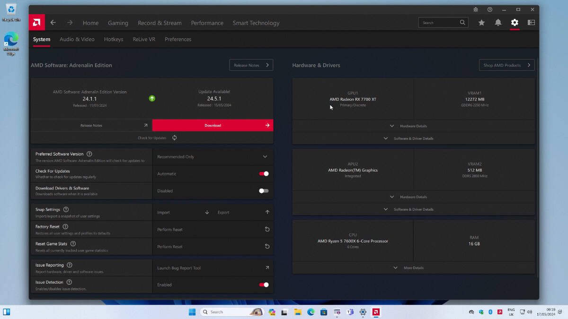Screen dimensions: 568x319
Task: Click Preferred Software Version help icon
Action: pos(89,154)
